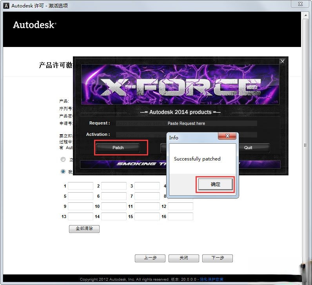Click Quit in the X-Force window
The image size is (312, 285).
[x=248, y=148]
